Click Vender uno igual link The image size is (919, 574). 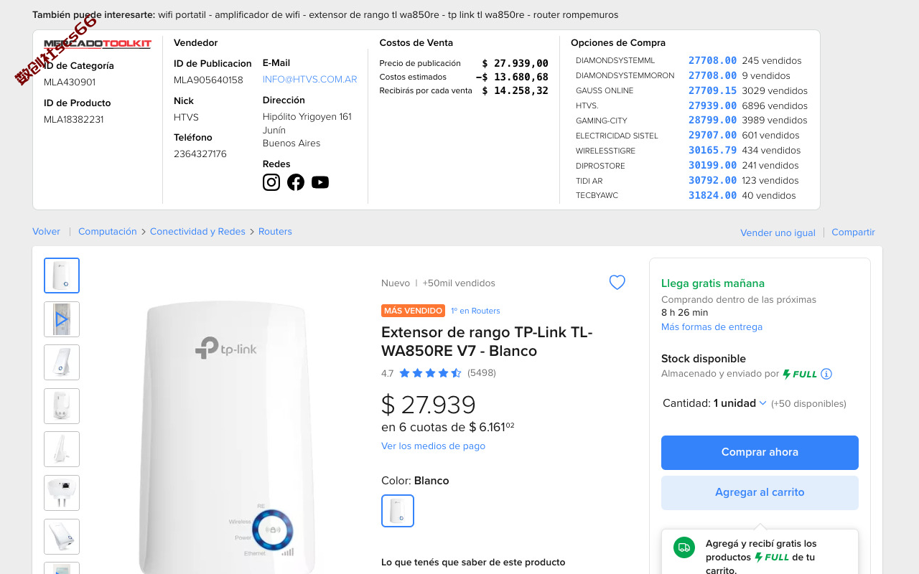pyautogui.click(x=778, y=232)
